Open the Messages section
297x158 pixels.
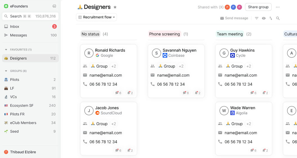coord(30,35)
